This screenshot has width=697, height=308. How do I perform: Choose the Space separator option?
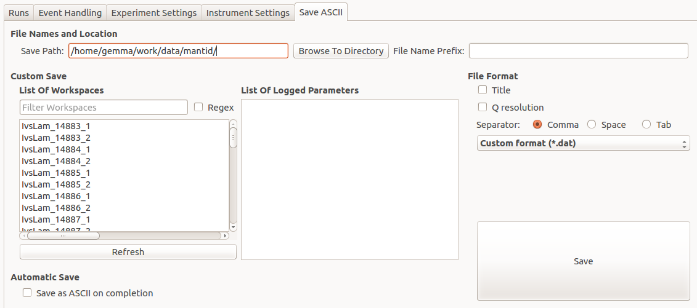click(x=592, y=125)
